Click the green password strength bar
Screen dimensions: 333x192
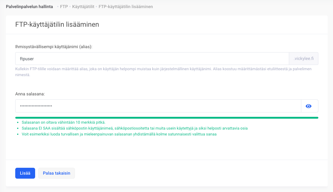[167, 118]
